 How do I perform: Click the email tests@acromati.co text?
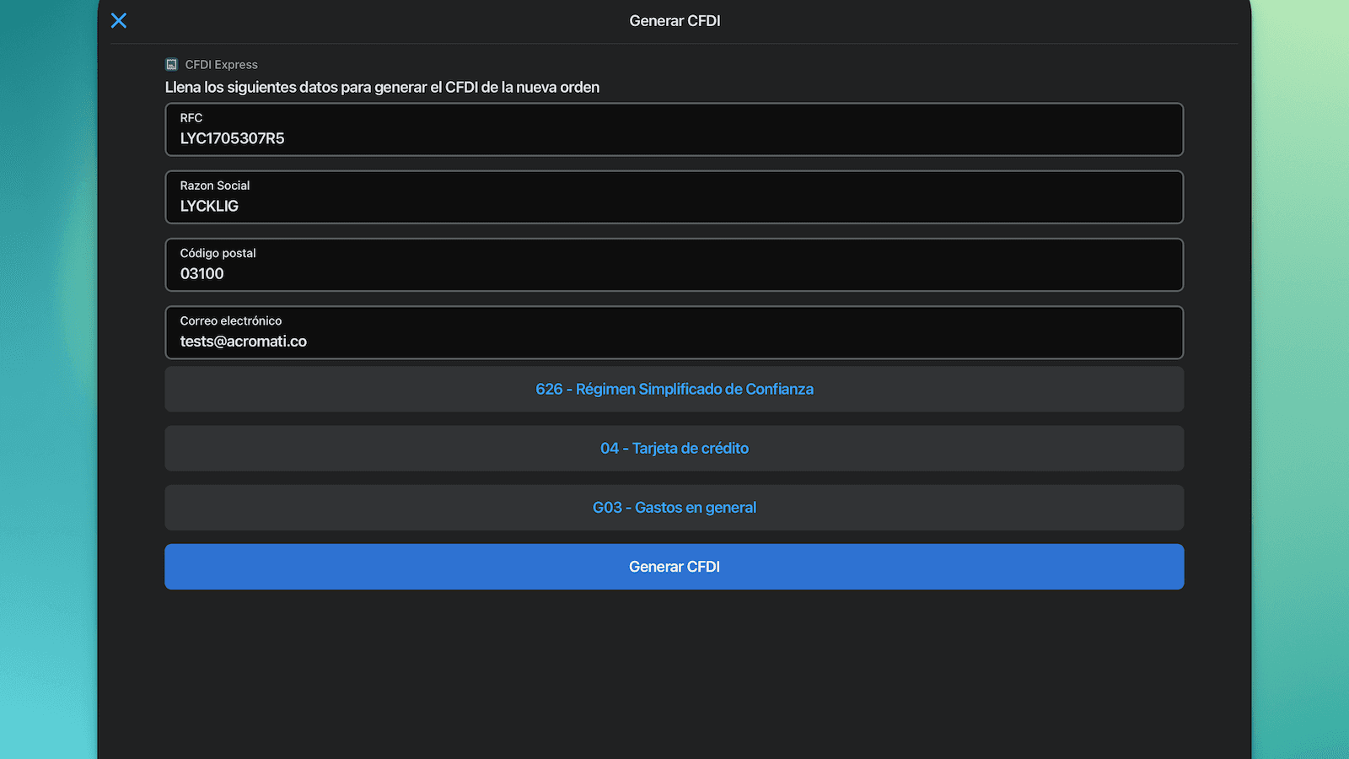pyautogui.click(x=243, y=342)
